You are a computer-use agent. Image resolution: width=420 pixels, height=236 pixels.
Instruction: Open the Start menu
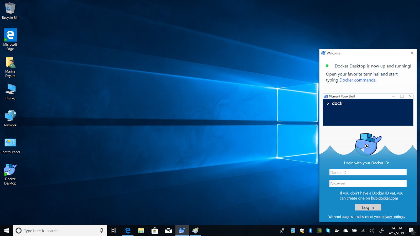(6, 230)
